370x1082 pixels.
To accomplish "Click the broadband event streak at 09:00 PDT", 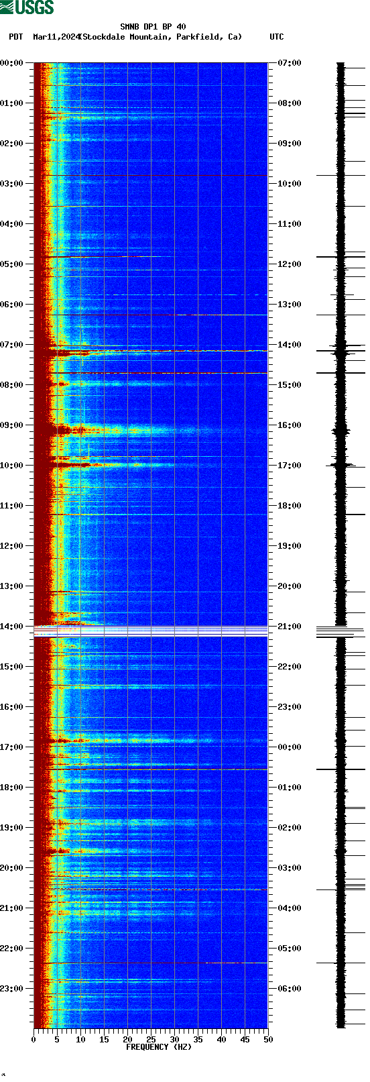I will 151,430.
